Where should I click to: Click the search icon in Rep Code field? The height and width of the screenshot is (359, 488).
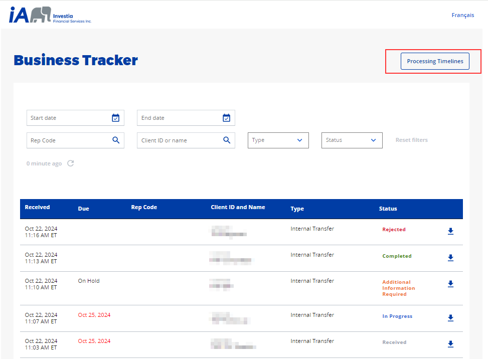[116, 140]
